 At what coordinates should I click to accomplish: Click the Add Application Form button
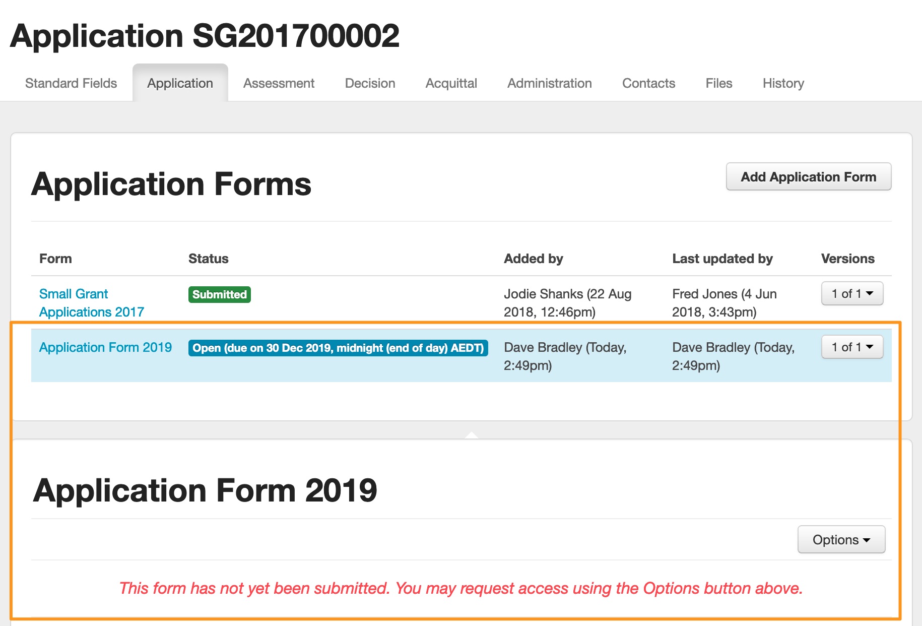click(x=808, y=177)
